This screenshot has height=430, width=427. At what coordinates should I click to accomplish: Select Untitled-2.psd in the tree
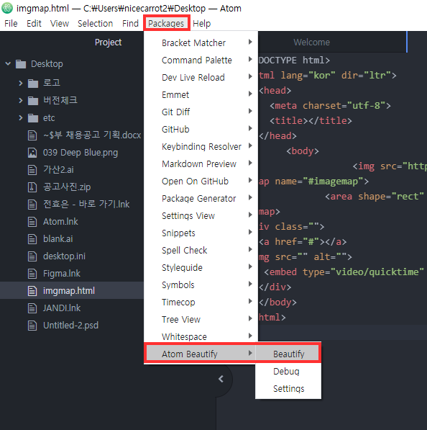(x=70, y=326)
